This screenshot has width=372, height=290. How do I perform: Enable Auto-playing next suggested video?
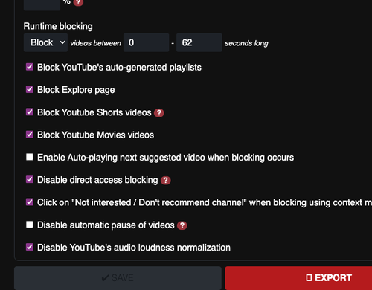tap(30, 157)
